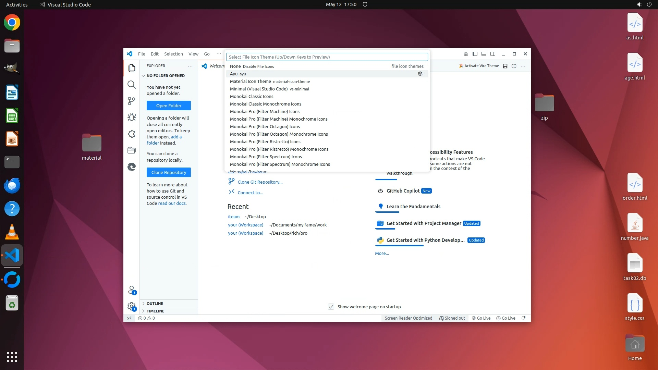Click the Accounts icon in activity bar
The width and height of the screenshot is (658, 370).
coord(132,290)
